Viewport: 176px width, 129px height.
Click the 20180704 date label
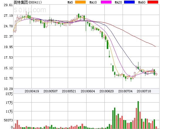point(125,91)
